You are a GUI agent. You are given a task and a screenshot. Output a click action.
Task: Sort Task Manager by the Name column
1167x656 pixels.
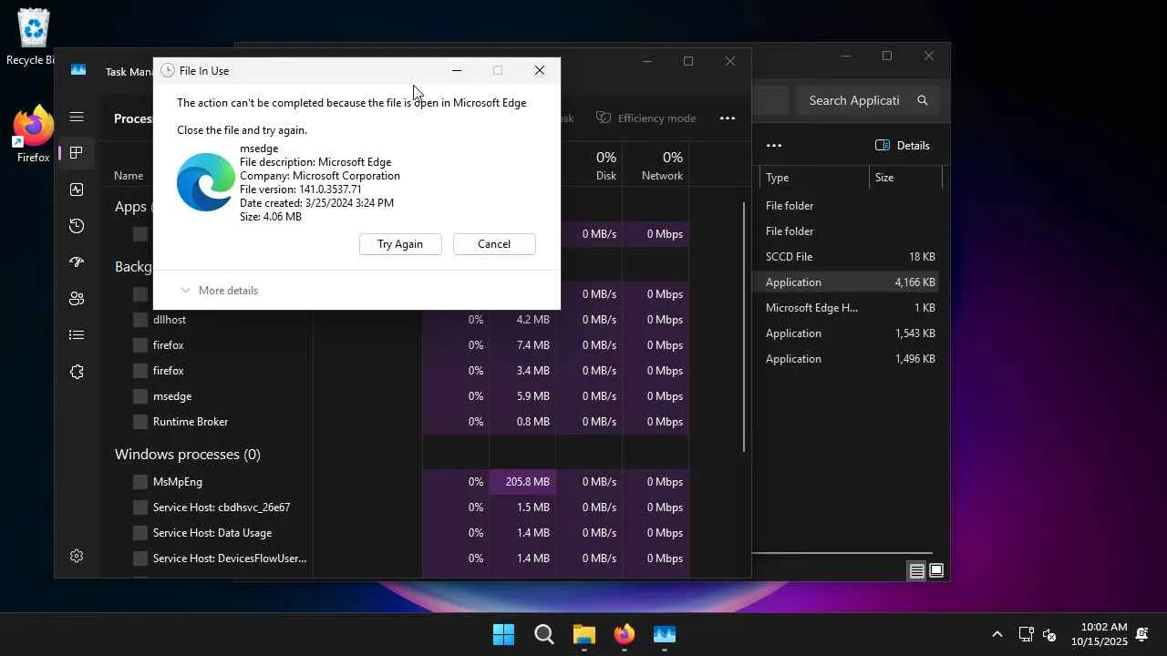[x=129, y=176]
